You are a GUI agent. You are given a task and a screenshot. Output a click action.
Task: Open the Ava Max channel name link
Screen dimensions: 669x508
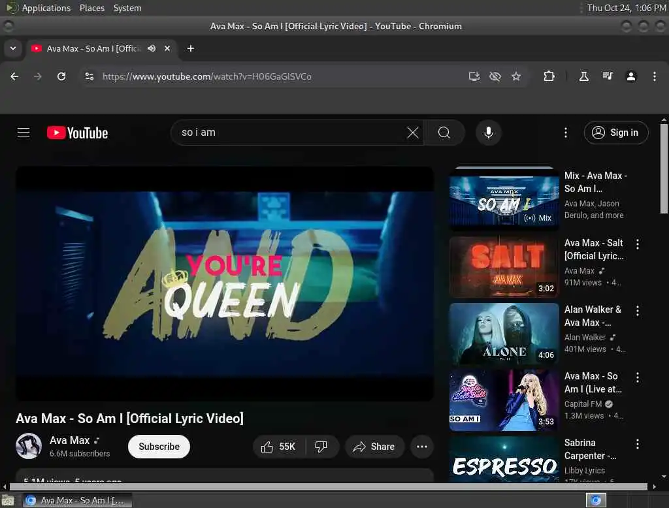coord(69,440)
